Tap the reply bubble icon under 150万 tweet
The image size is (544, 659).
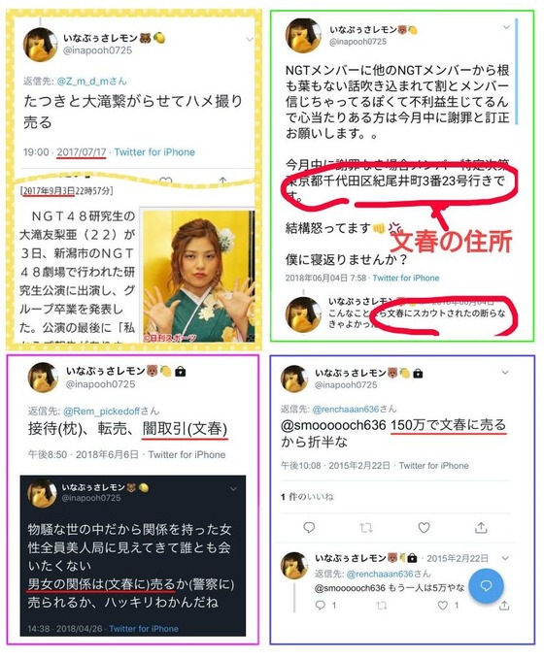(309, 527)
